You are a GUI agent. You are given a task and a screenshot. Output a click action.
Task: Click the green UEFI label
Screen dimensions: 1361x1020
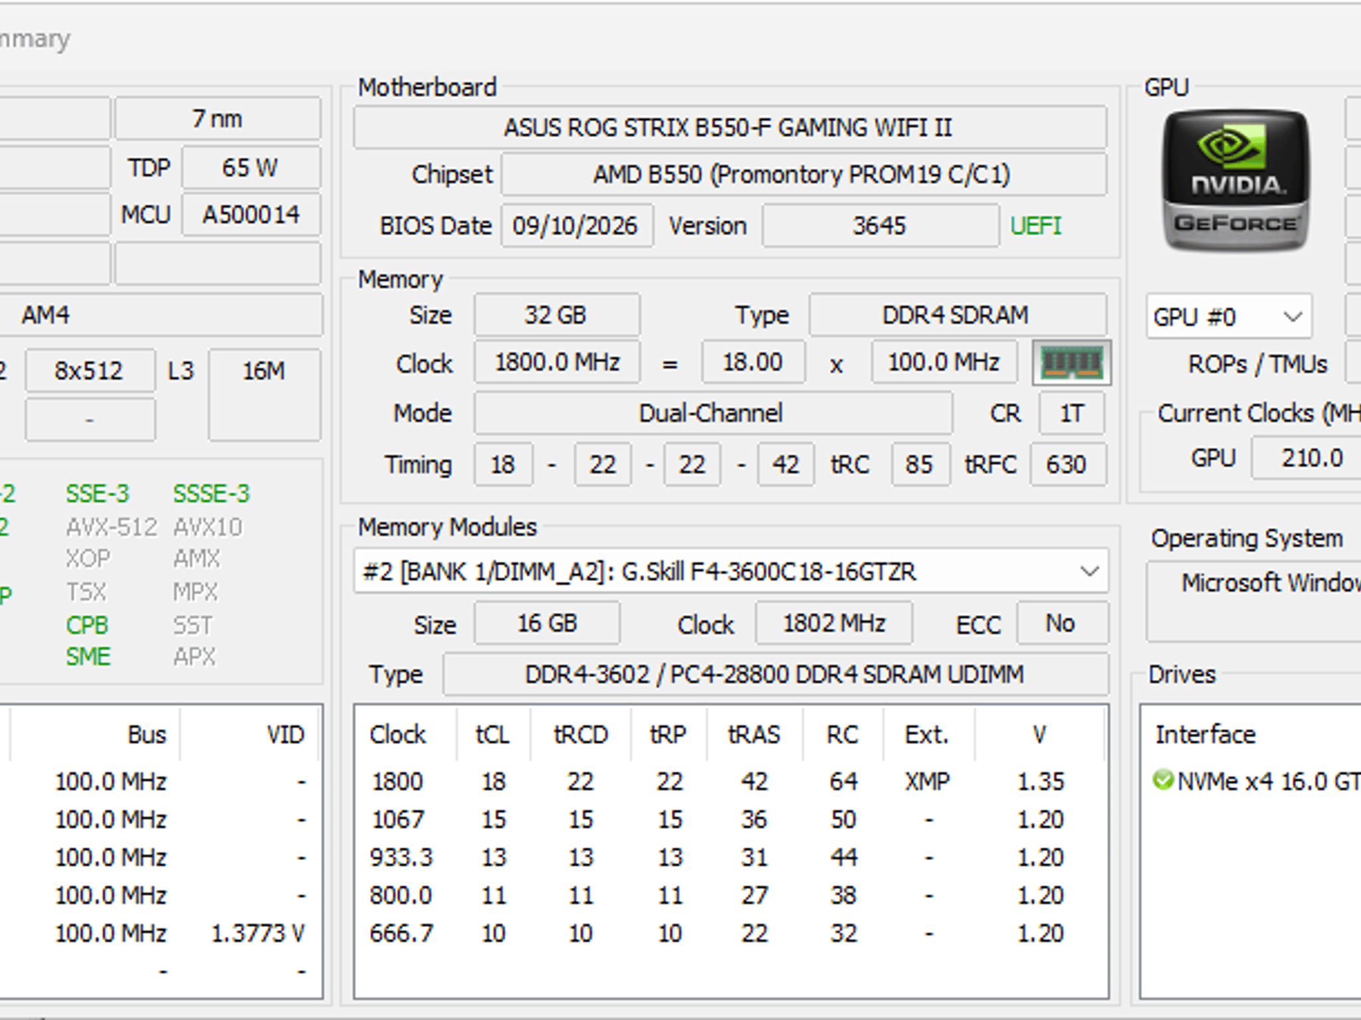point(1035,226)
